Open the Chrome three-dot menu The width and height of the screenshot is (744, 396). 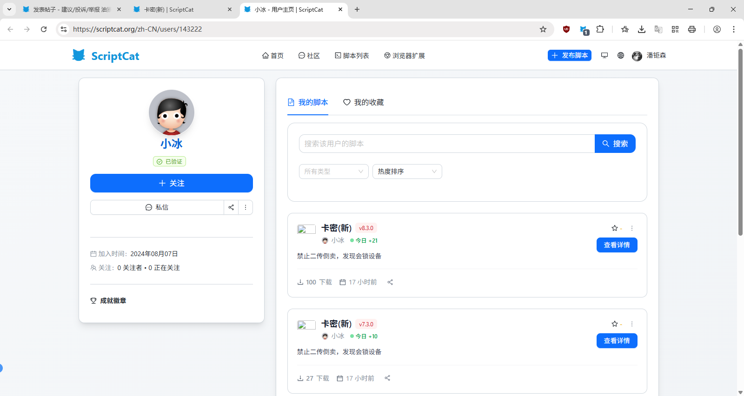click(x=734, y=29)
